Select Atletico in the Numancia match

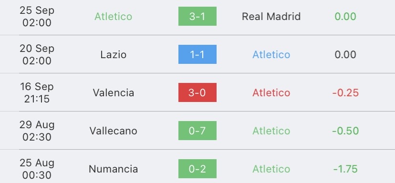[x=271, y=169]
